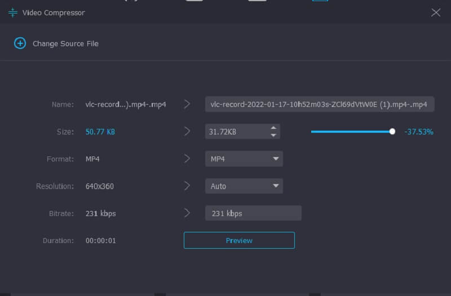Decrease output size with the down stepper
Viewport: 451px width, 296px height.
(x=273, y=136)
